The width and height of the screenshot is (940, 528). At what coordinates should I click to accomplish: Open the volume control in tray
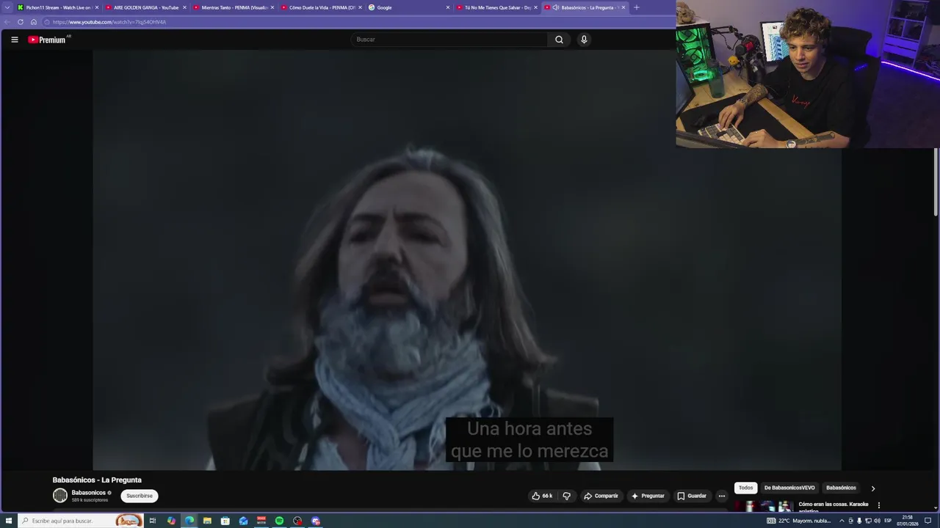point(877,521)
